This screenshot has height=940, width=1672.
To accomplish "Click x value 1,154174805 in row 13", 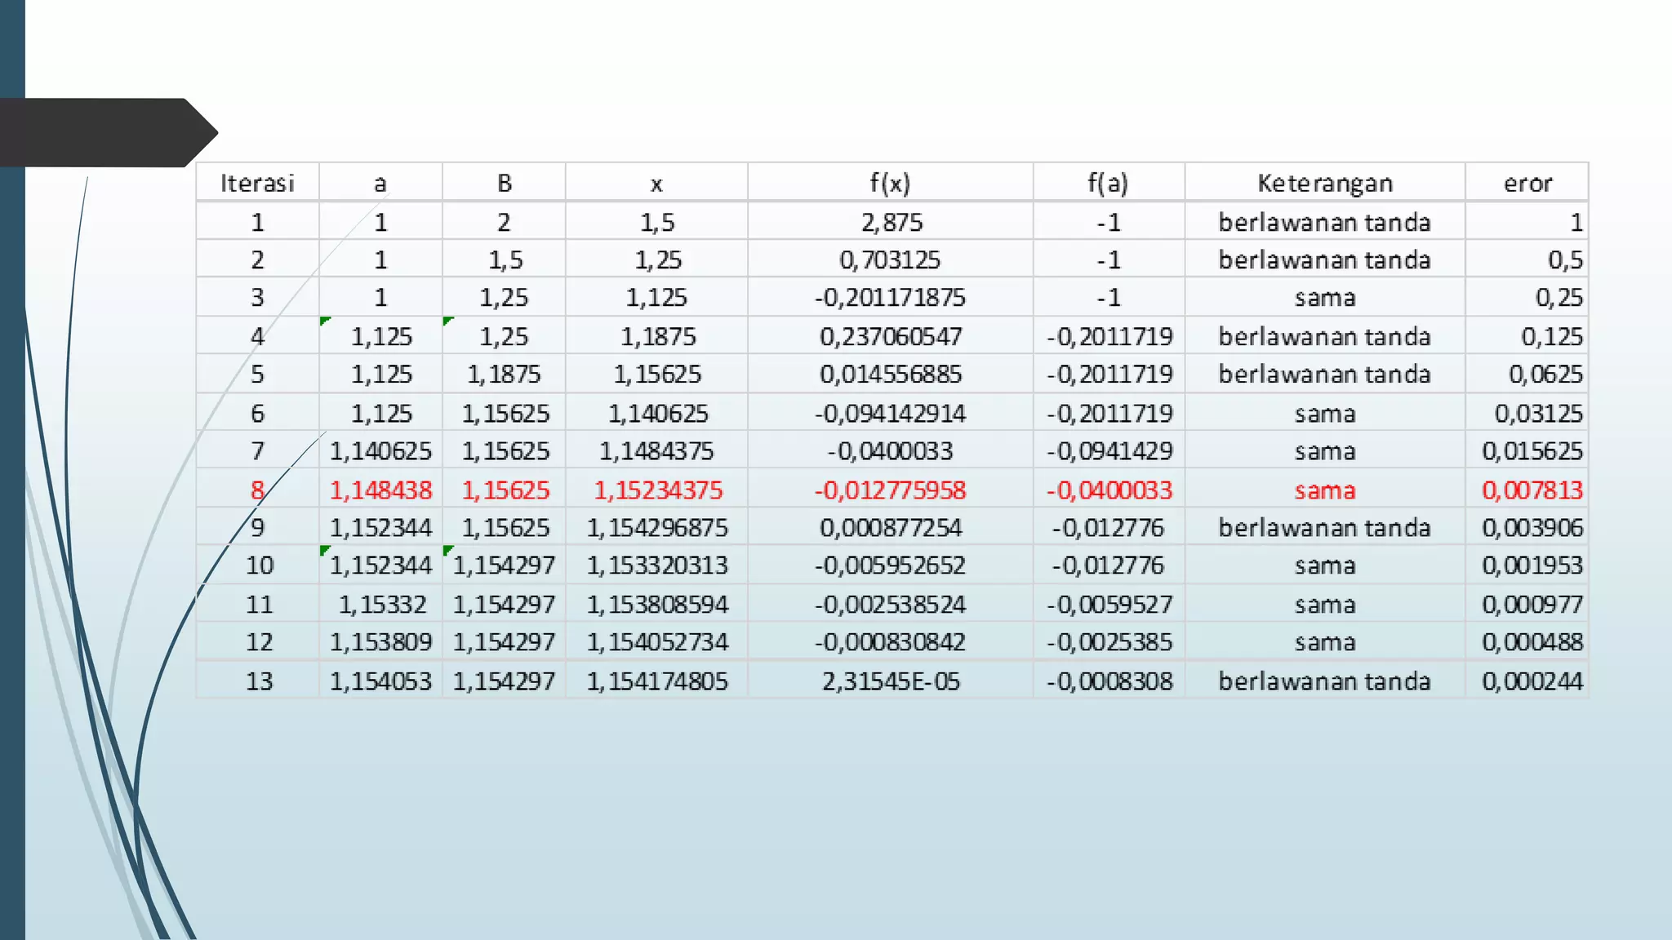I will point(657,681).
